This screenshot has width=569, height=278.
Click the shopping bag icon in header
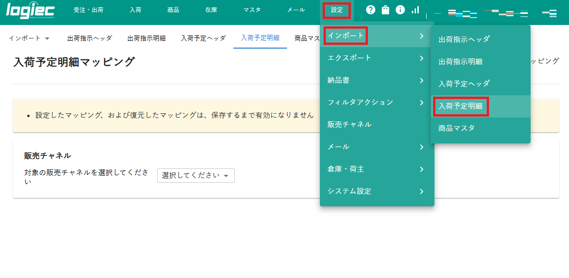pyautogui.click(x=385, y=9)
